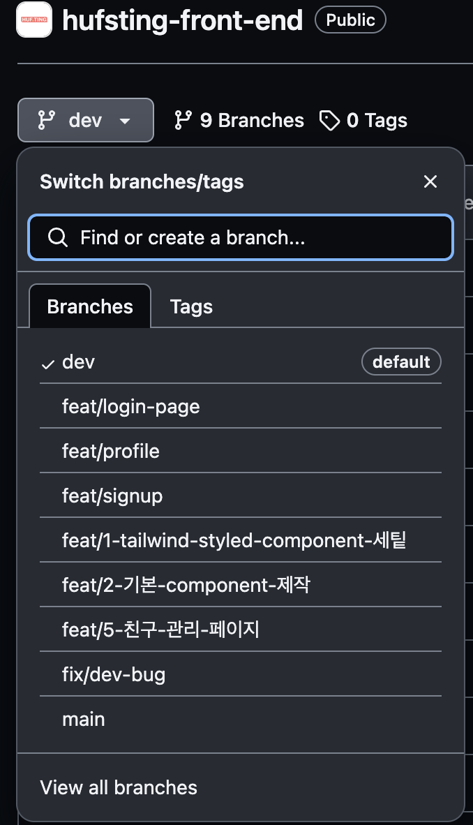Click the branch icon beside "9 Branches"

pos(183,120)
